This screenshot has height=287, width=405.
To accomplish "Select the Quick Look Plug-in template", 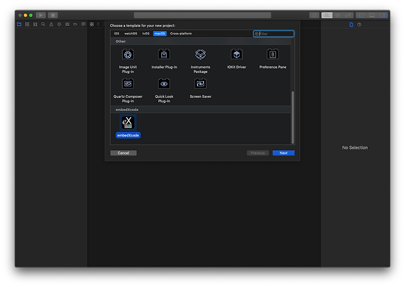I will [164, 91].
